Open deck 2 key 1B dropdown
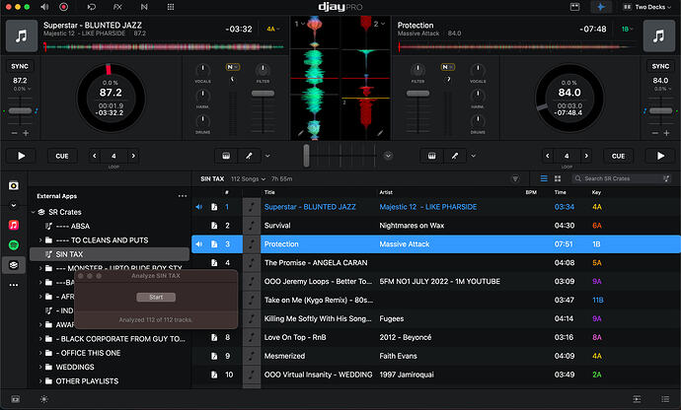681x410 pixels. 627,29
